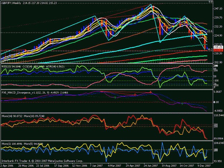The width and height of the screenshot is (224, 168).
Task: Click the 14 Oct 2007 date label
Action: pos(187,166)
